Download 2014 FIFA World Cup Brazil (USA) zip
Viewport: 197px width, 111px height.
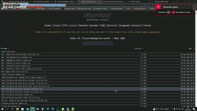click(x=21, y=98)
